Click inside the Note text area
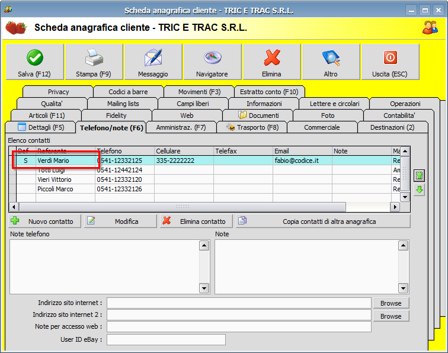Screen dimensions: 448x353 (306, 267)
